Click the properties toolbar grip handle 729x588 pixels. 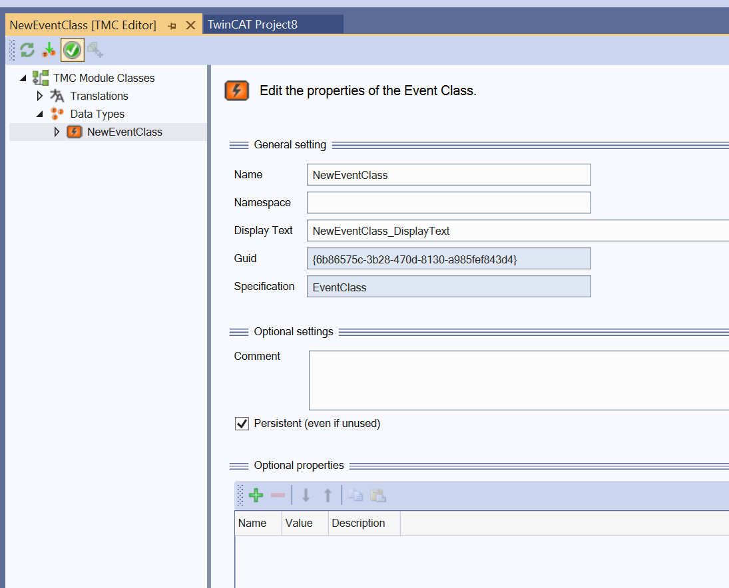pos(240,495)
